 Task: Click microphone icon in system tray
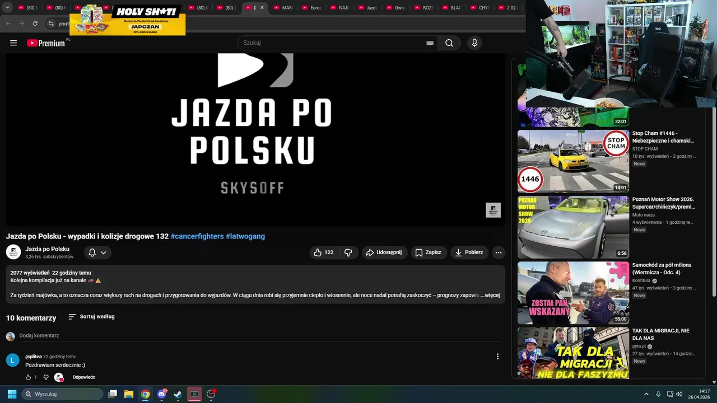pos(658,394)
